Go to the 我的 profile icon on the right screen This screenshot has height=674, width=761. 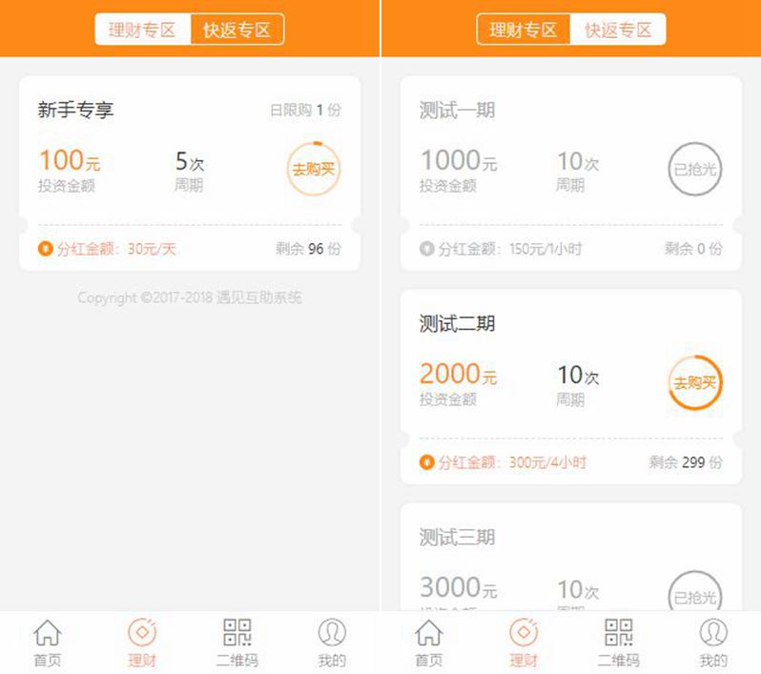(713, 633)
